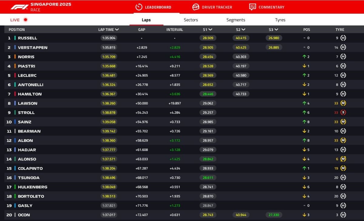Open the Segments tab
The width and height of the screenshot is (364, 221).
click(x=236, y=20)
